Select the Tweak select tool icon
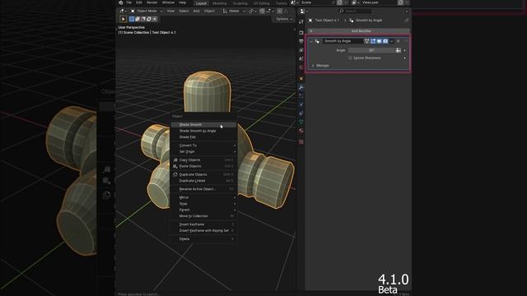Viewport: 527px width, 296px height. (x=123, y=19)
